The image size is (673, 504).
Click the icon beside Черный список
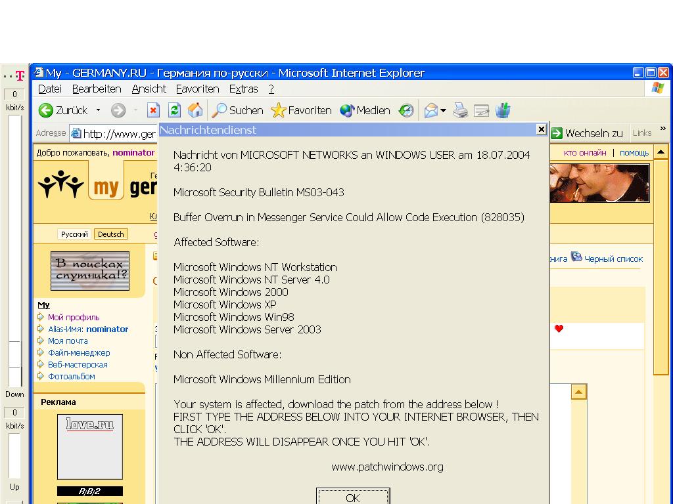tap(576, 257)
